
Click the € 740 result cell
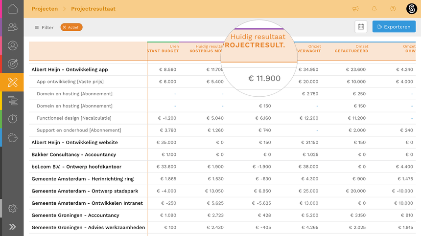click(265, 130)
